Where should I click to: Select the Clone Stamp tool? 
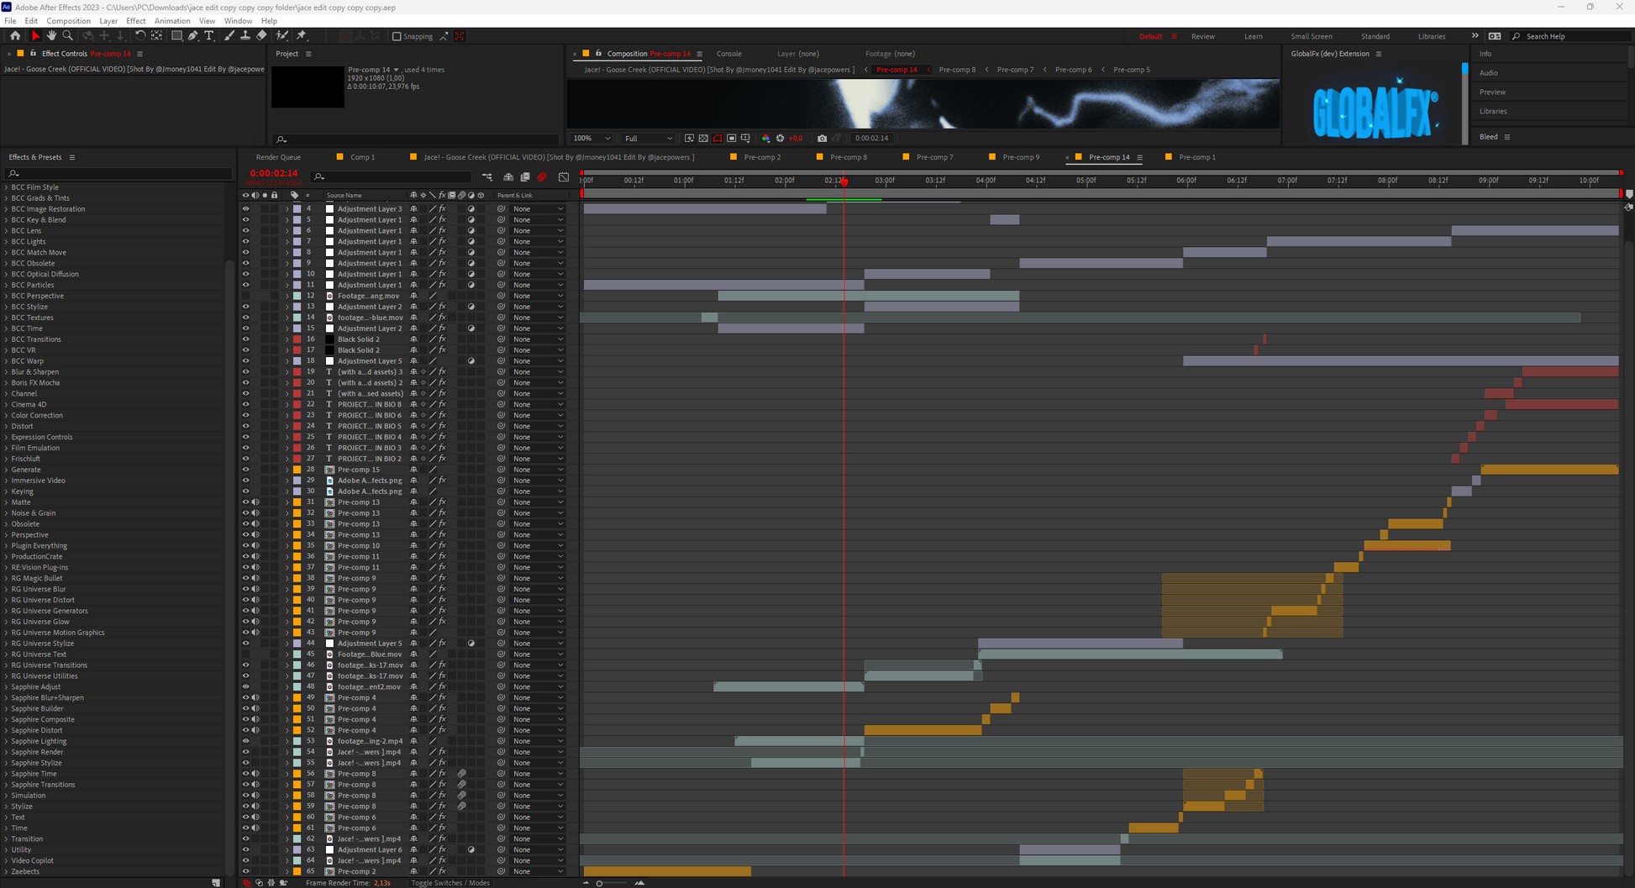pyautogui.click(x=244, y=36)
